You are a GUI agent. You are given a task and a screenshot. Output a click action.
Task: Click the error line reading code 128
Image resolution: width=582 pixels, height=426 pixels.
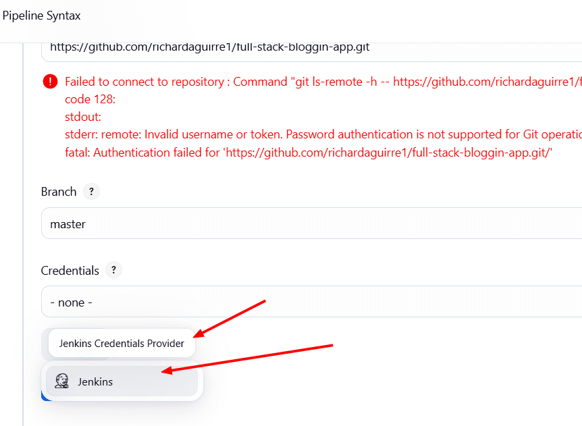[90, 99]
